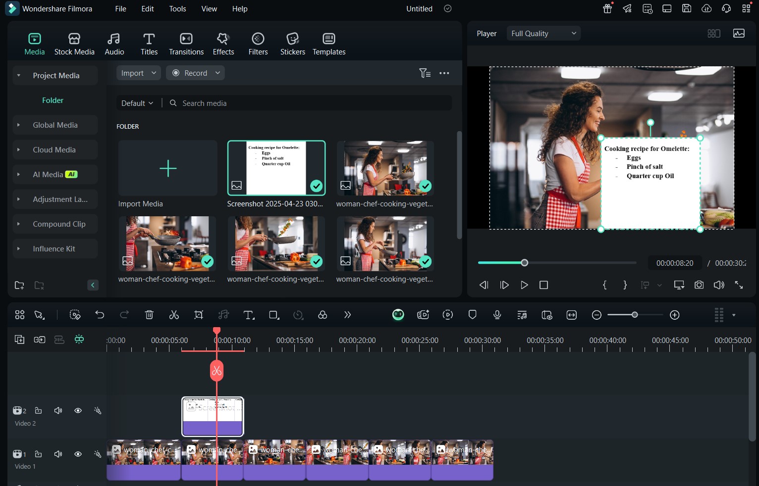The height and width of the screenshot is (486, 759).
Task: Click the scissors split tool in toolbar
Action: point(174,315)
